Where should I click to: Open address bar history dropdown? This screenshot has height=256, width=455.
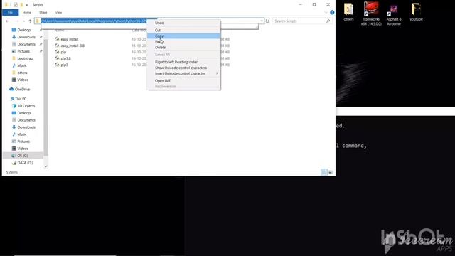(262, 21)
